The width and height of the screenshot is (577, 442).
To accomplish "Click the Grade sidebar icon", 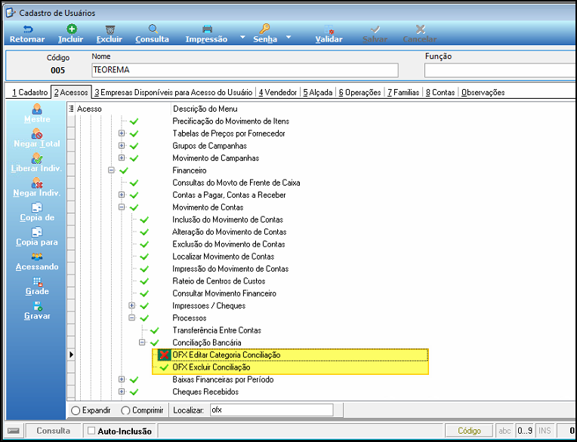I will (37, 282).
